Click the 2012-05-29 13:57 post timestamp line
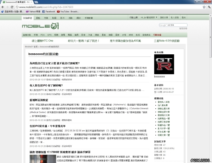This screenshot has height=163, width=212. (x=51, y=80)
